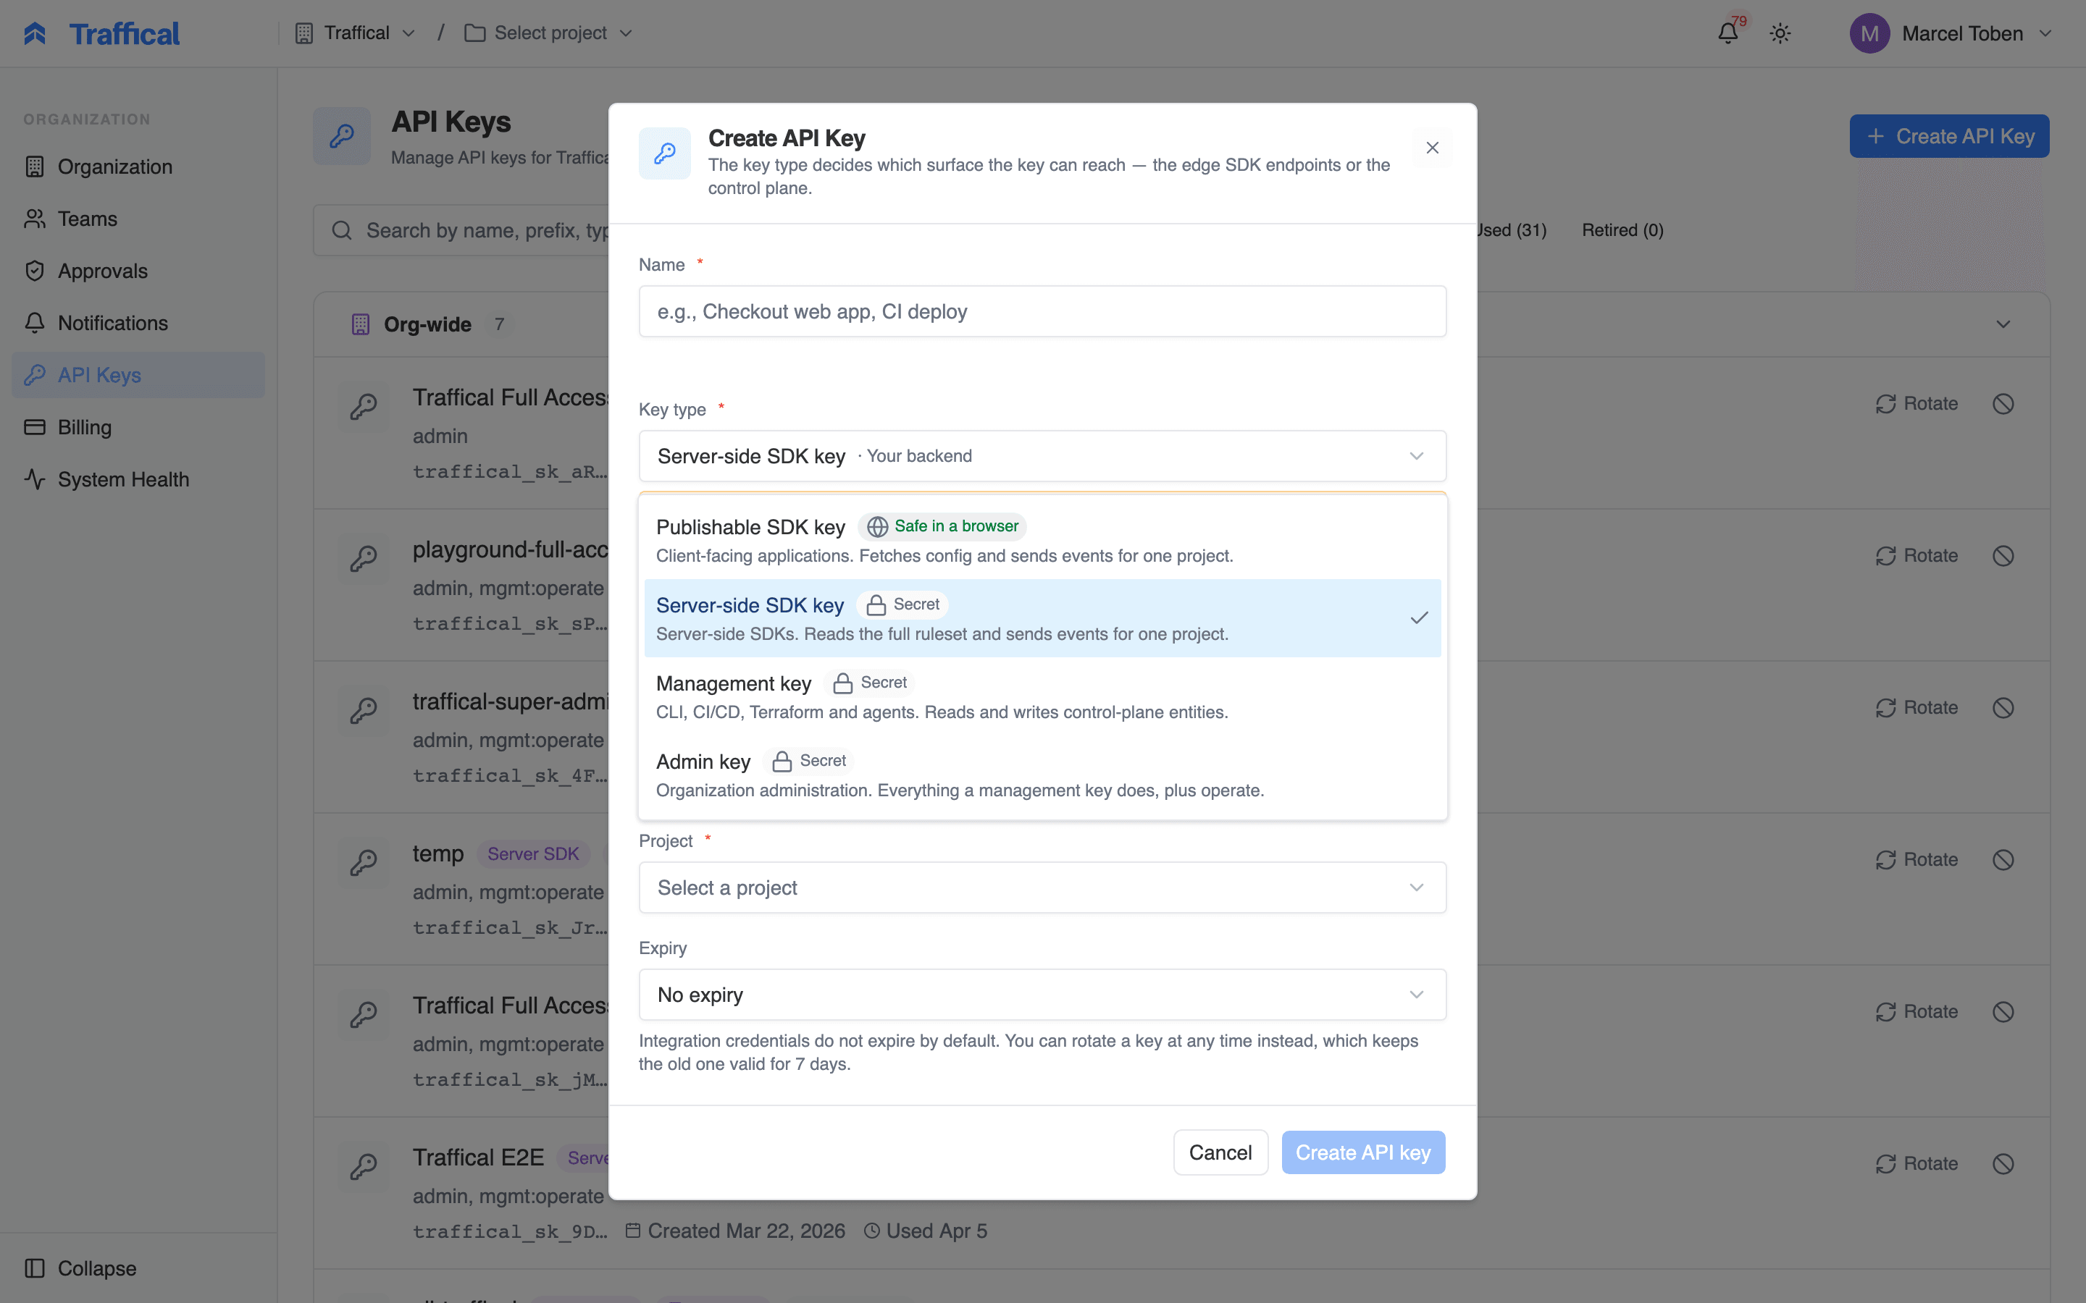Image resolution: width=2086 pixels, height=1303 pixels.
Task: Click the Safe in a browser globe badge
Action: point(942,526)
